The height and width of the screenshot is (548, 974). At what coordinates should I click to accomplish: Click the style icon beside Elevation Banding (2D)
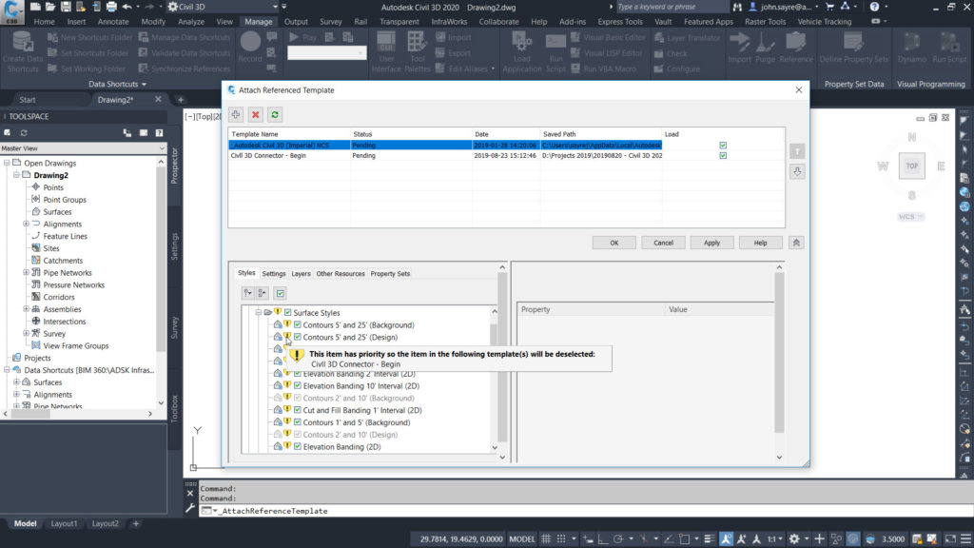278,446
